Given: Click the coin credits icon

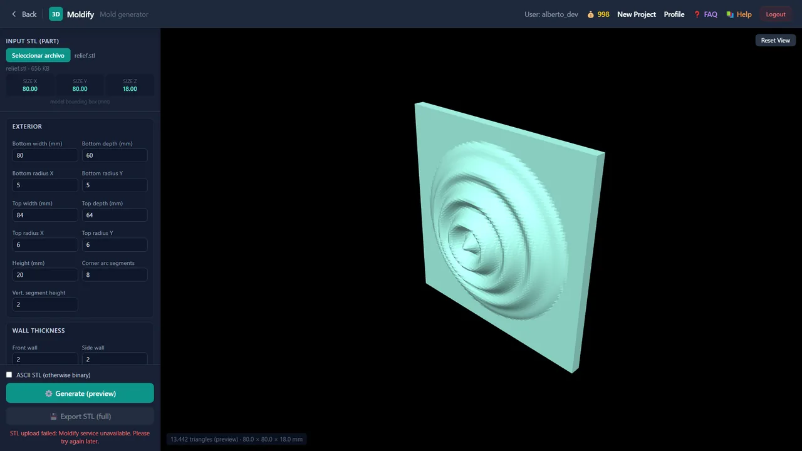Looking at the screenshot, I should (x=590, y=14).
